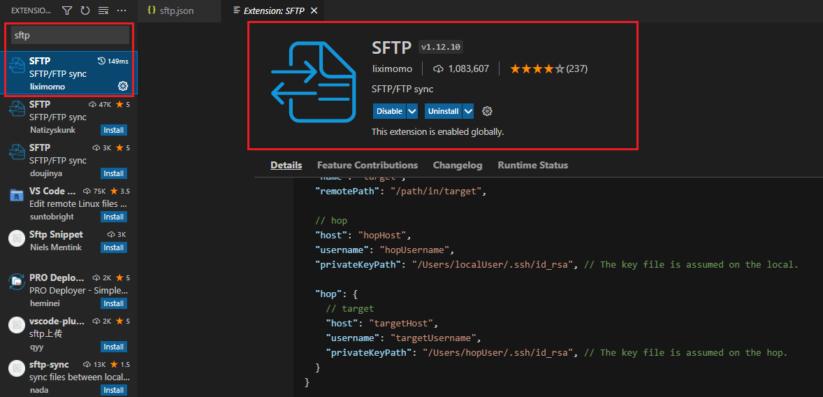The width and height of the screenshot is (823, 397).
Task: Open the Disable dropdown arrow
Action: pyautogui.click(x=413, y=111)
